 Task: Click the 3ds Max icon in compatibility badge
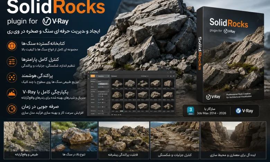point(191,111)
